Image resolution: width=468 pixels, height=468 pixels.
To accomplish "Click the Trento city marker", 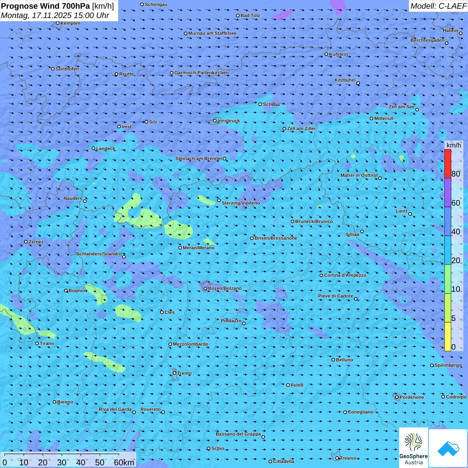I will (174, 373).
